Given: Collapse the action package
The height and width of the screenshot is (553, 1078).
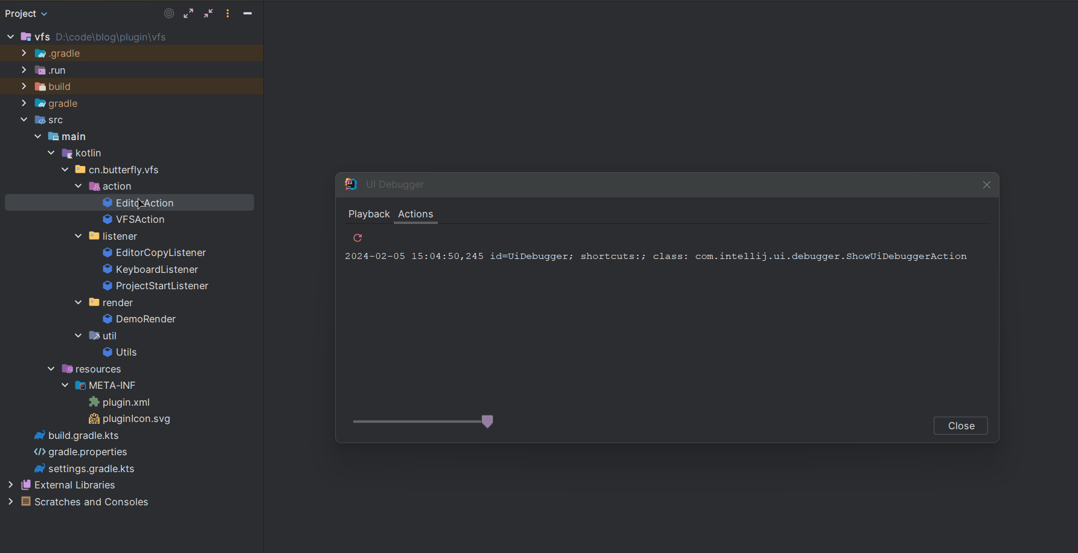Looking at the screenshot, I should (79, 186).
